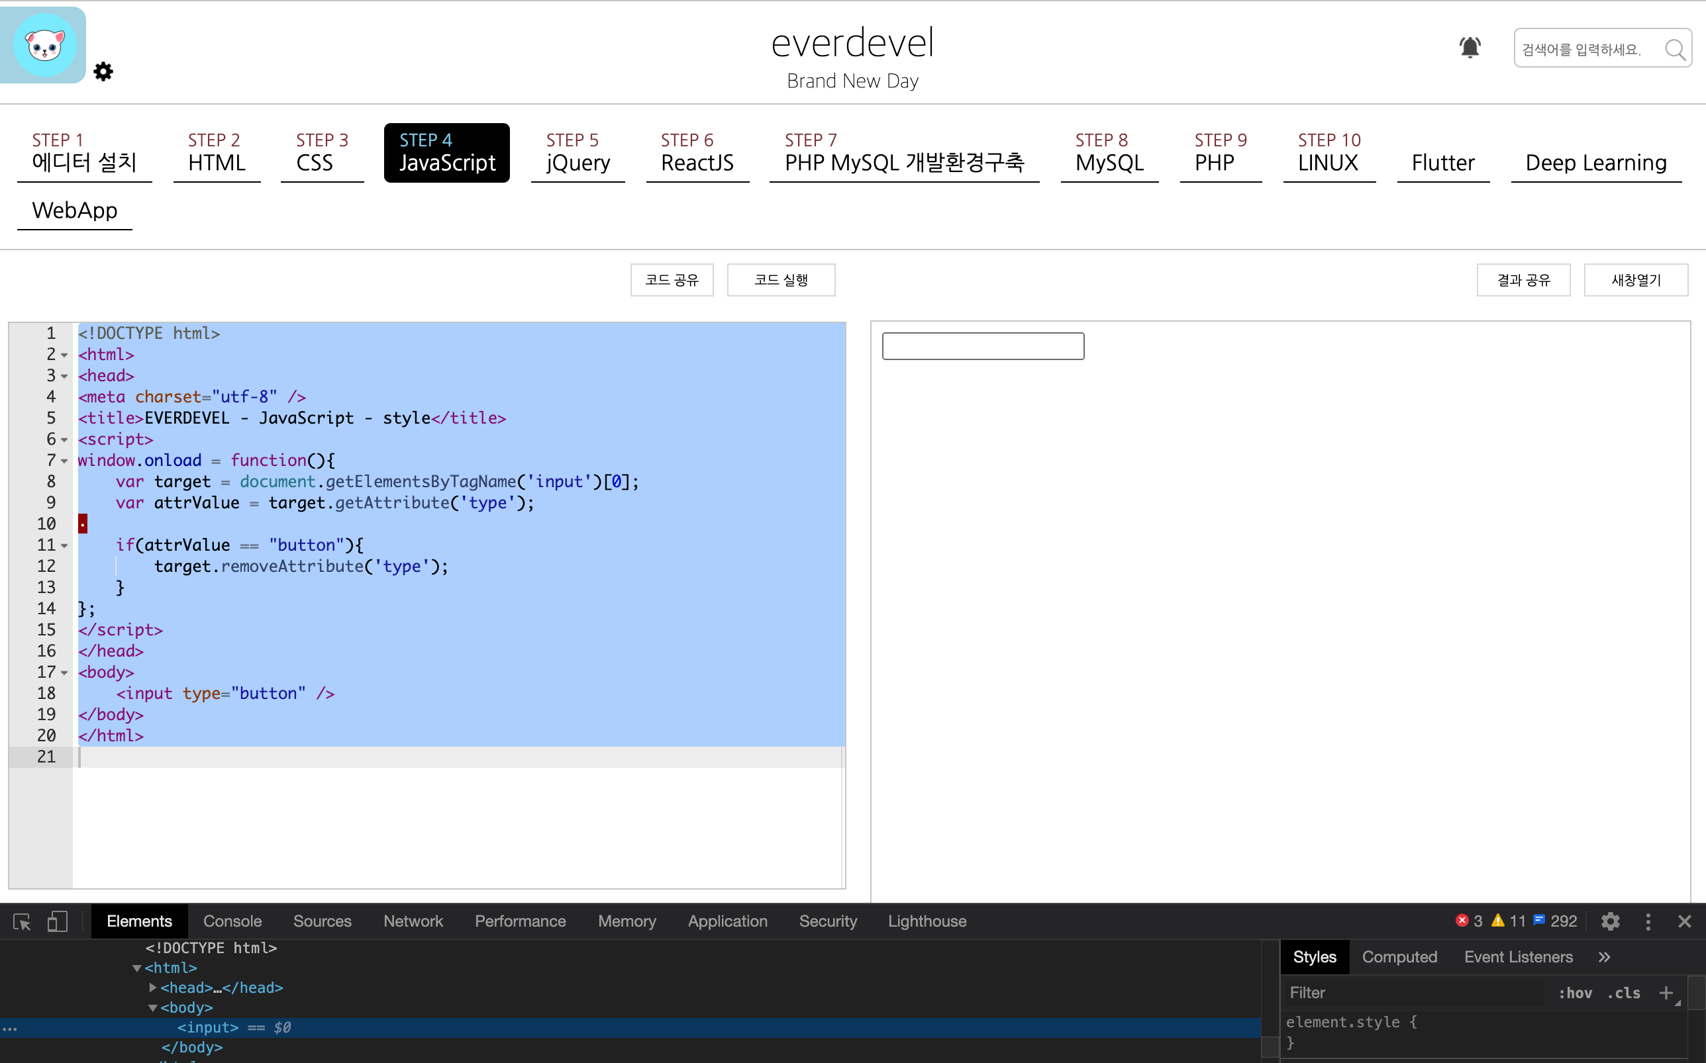Click the text input in result preview
This screenshot has height=1063, width=1706.
[x=983, y=346]
